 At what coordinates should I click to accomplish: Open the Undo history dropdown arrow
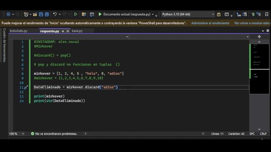[60, 14]
